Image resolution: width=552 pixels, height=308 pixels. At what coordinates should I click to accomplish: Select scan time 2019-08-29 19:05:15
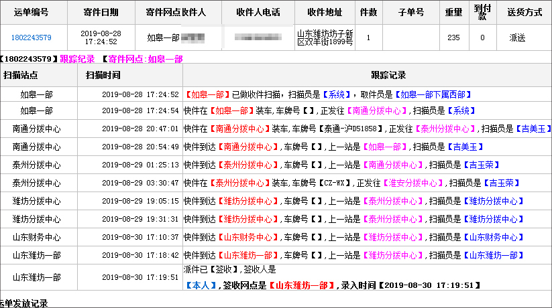140,201
